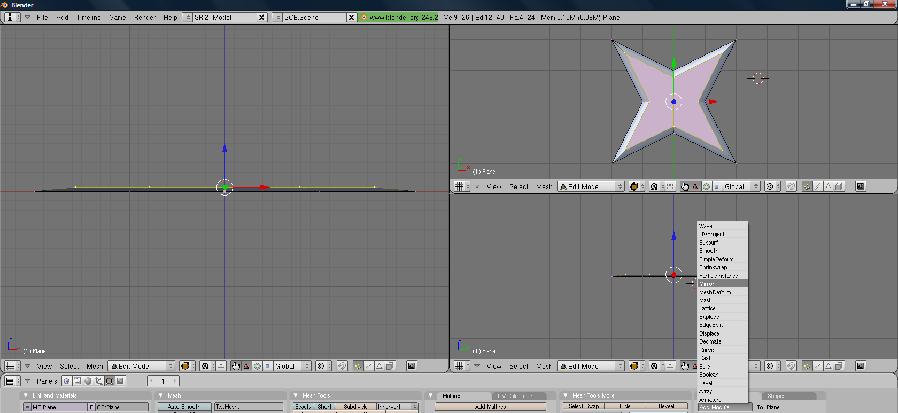Open the Editing context icon in the Panels row
898x413 pixels.
tap(110, 381)
